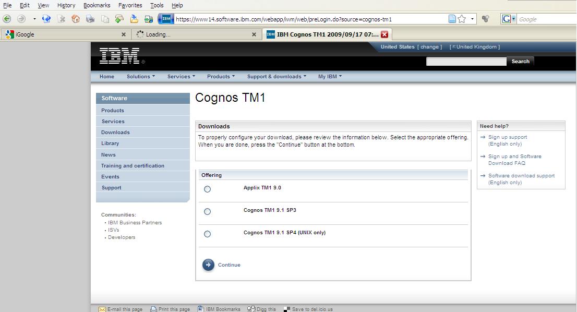Open the View menu

[x=43, y=5]
